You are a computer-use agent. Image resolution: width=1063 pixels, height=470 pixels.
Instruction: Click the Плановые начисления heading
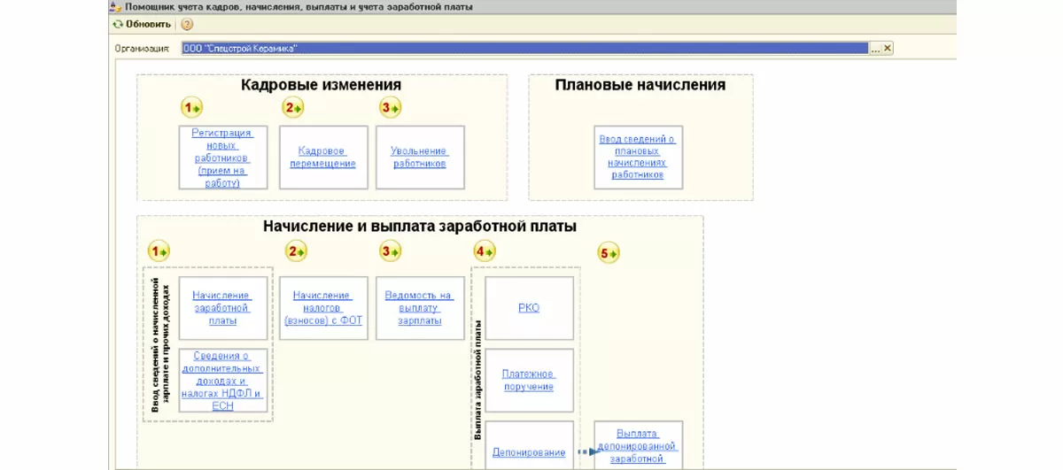(640, 85)
